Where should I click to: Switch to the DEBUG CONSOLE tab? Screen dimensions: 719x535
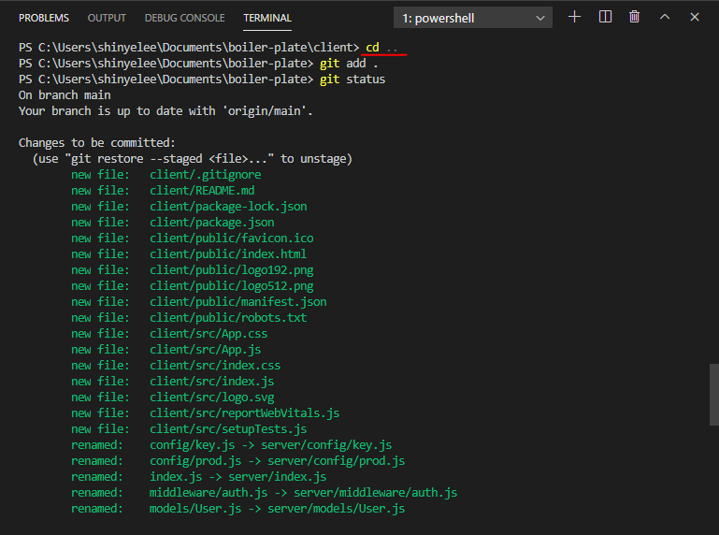[184, 18]
